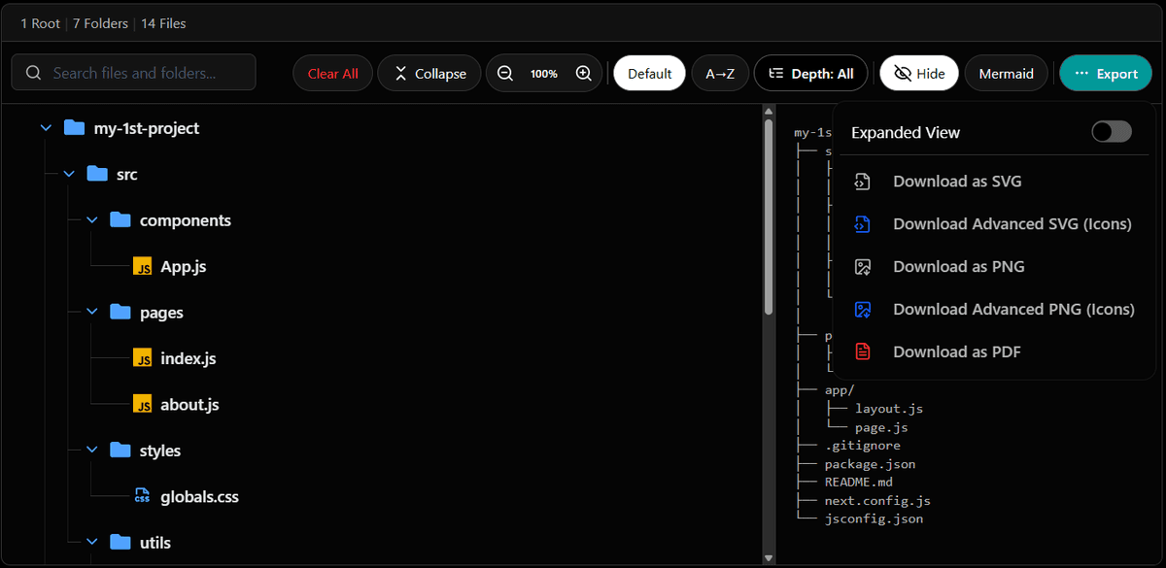Collapse the styles folder chevron
This screenshot has width=1166, height=568.
92,451
